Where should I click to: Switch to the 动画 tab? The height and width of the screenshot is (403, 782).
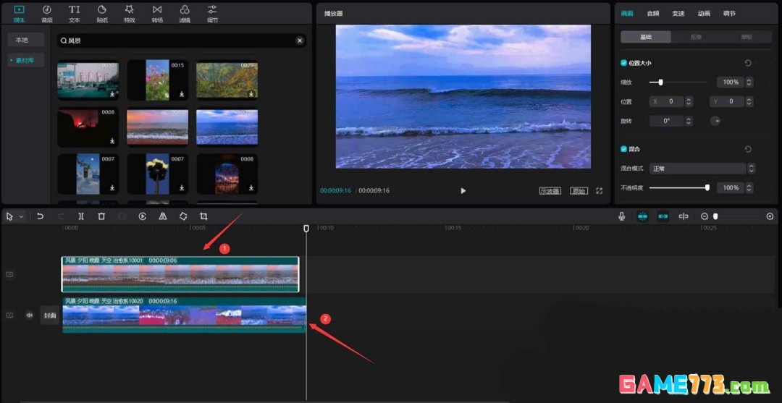pyautogui.click(x=704, y=13)
